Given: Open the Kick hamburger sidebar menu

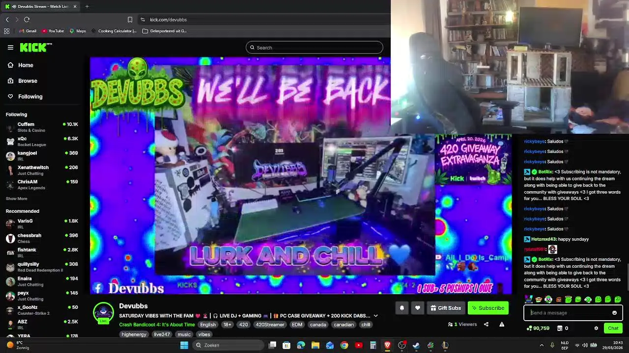Looking at the screenshot, I should click(x=10, y=48).
